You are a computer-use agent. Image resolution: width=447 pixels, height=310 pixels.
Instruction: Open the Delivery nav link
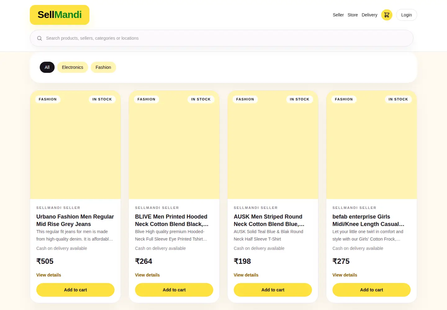[369, 15]
